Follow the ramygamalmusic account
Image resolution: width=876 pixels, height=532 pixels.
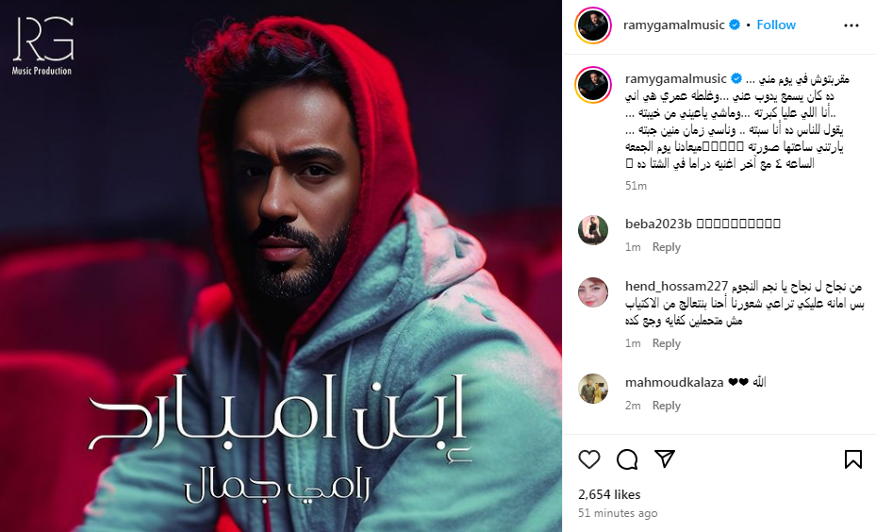pos(776,25)
